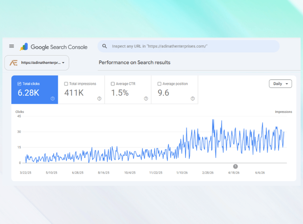This screenshot has height=224, width=303.
Task: Click the 10/4/25 date axis label
Action: click(130, 173)
